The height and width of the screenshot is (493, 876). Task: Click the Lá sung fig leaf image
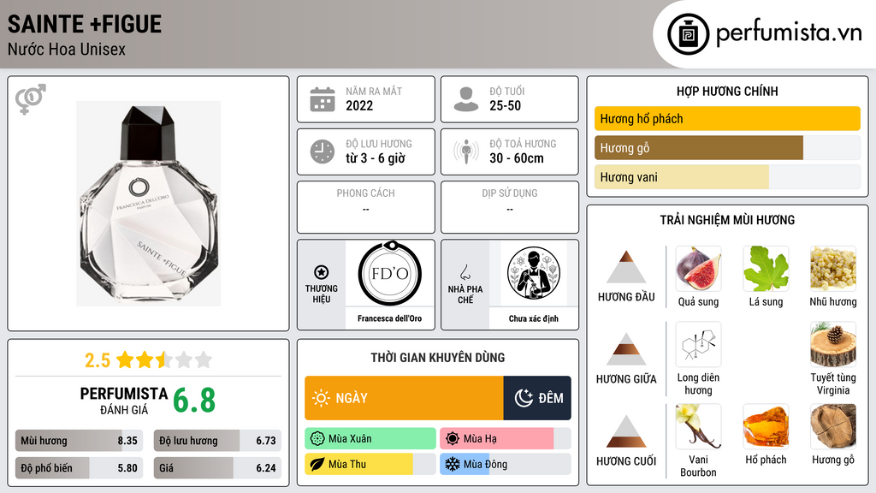(x=766, y=269)
